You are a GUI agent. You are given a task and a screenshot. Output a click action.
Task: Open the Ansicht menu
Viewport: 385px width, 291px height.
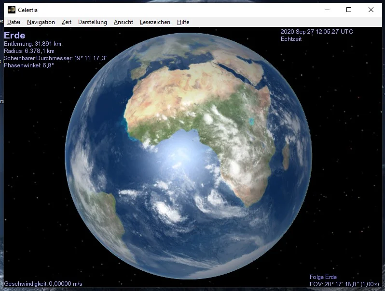tap(123, 22)
